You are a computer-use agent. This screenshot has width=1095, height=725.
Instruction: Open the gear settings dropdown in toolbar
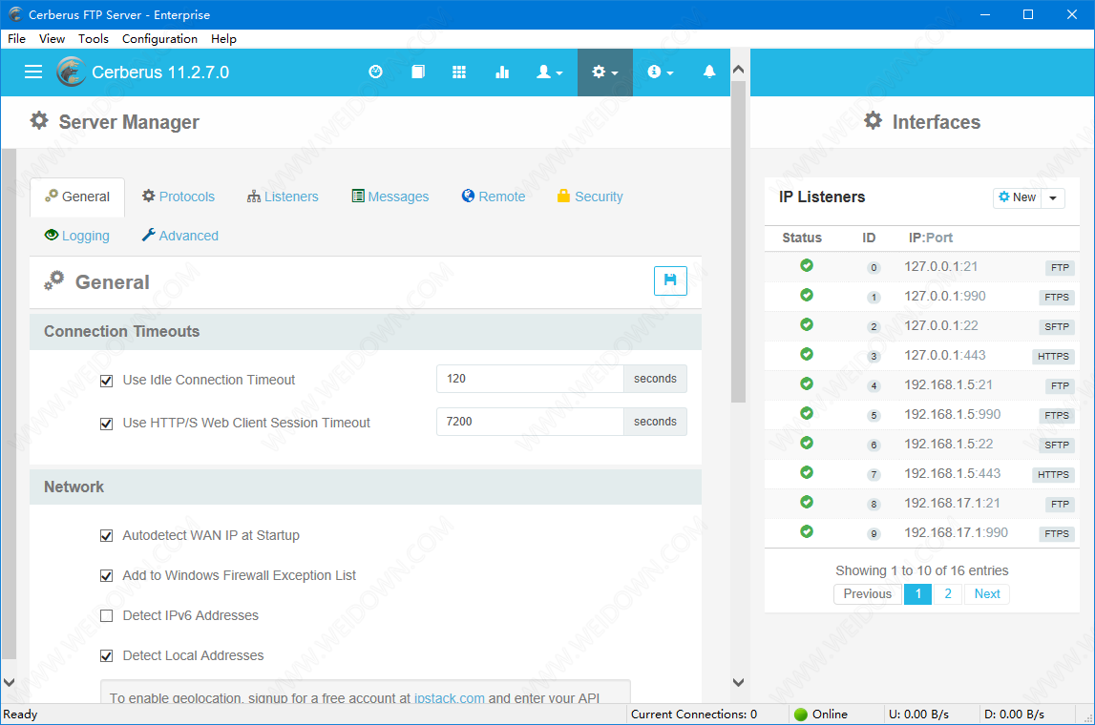pos(604,72)
